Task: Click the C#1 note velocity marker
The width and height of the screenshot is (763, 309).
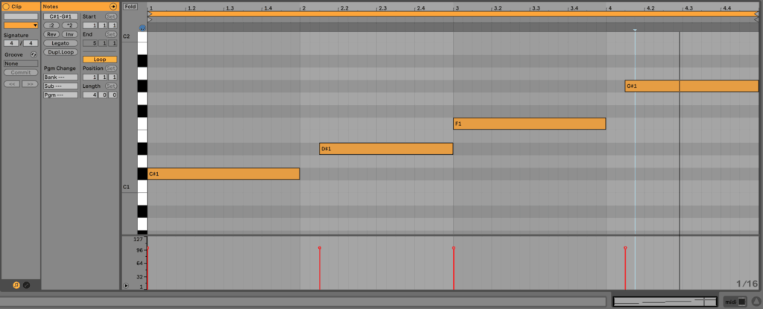Action: pyautogui.click(x=148, y=248)
